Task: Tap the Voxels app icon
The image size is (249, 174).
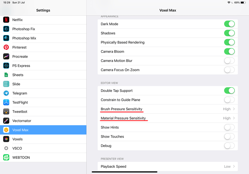Action: (x=6, y=139)
